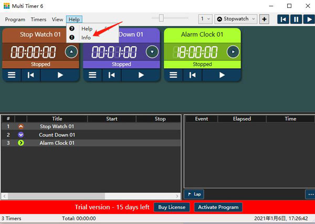Pause all timers from top toolbar
The image size is (315, 224).
(296, 19)
